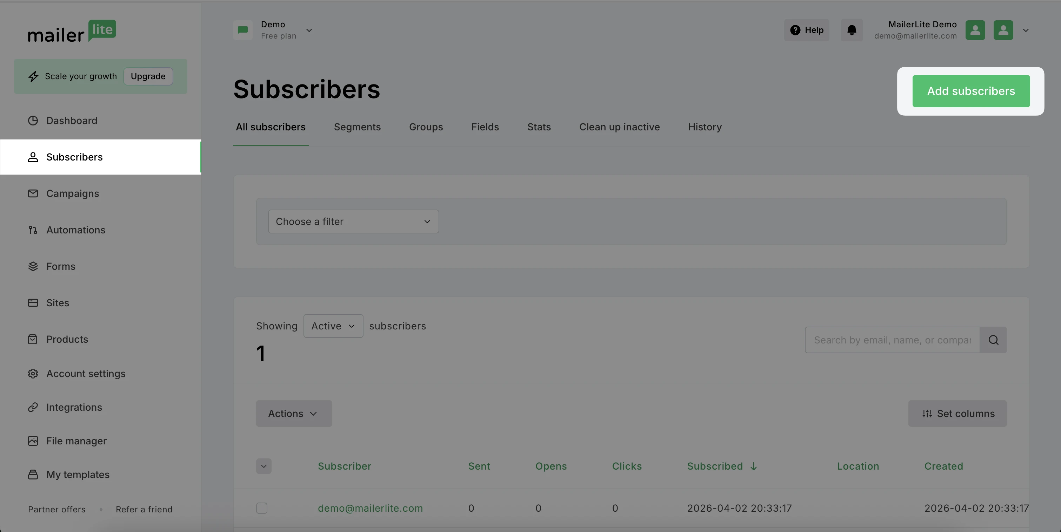This screenshot has width=1061, height=532.
Task: Click the Upgrade button
Action: 148,76
